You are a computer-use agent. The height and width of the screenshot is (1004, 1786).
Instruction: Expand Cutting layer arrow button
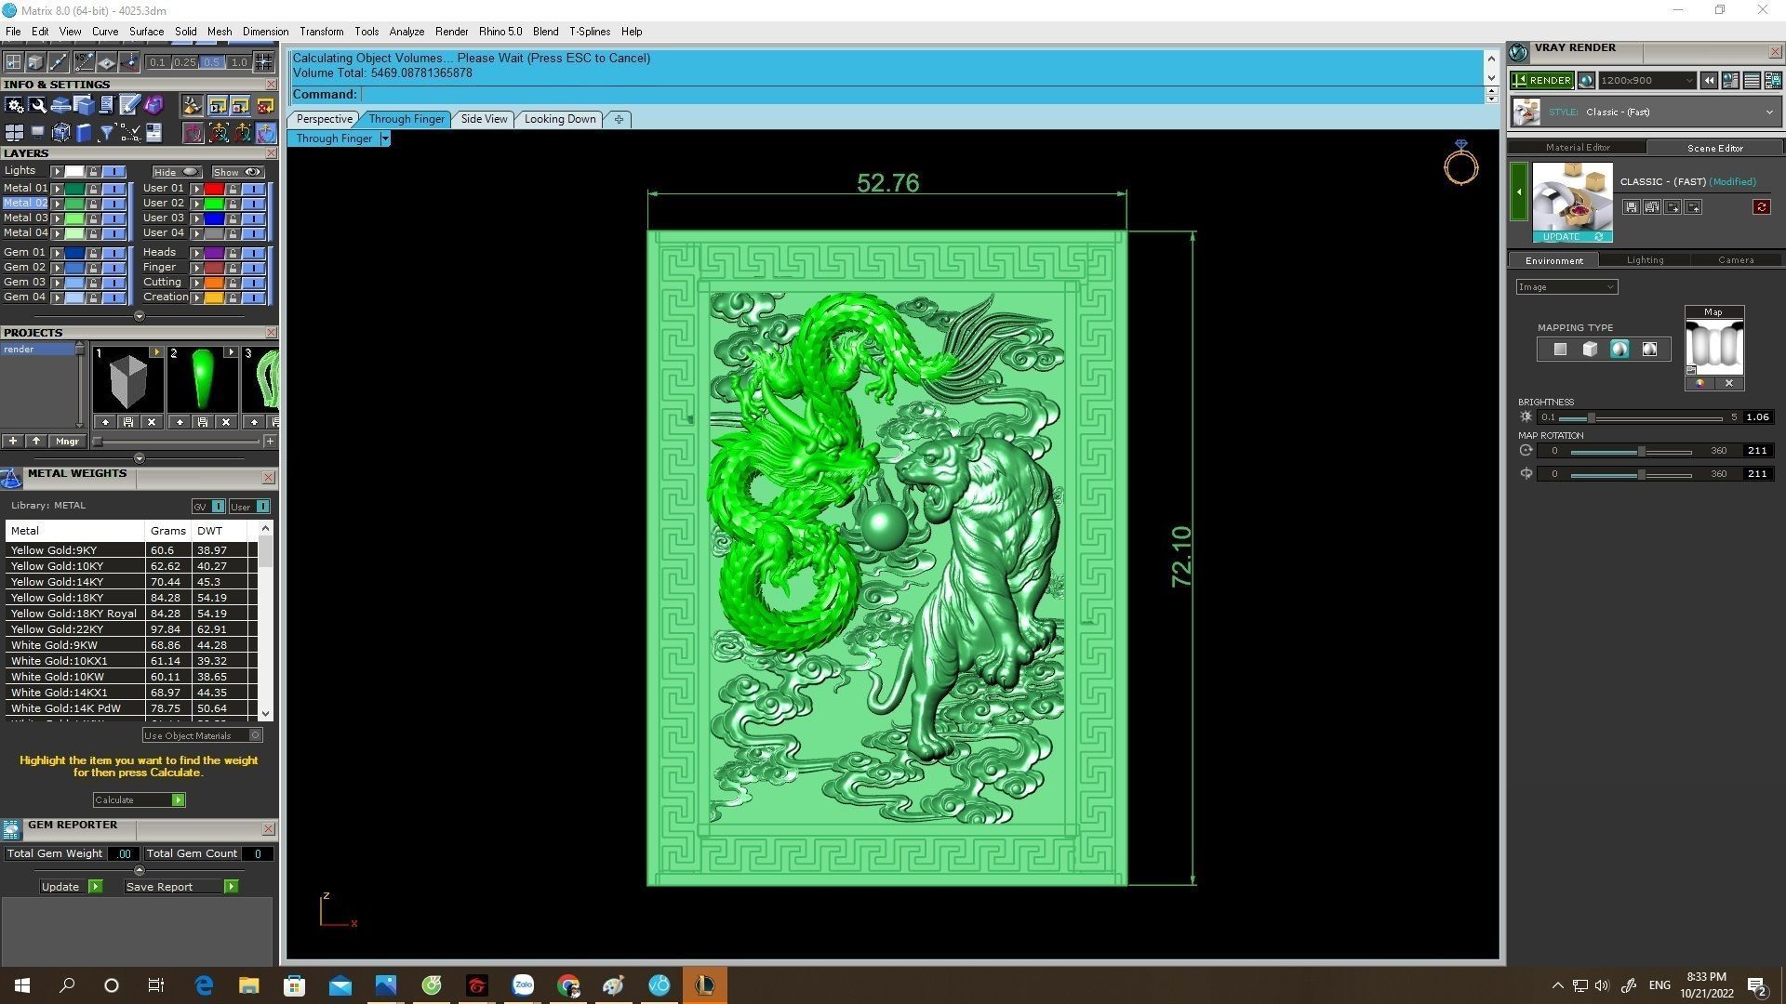click(x=196, y=283)
